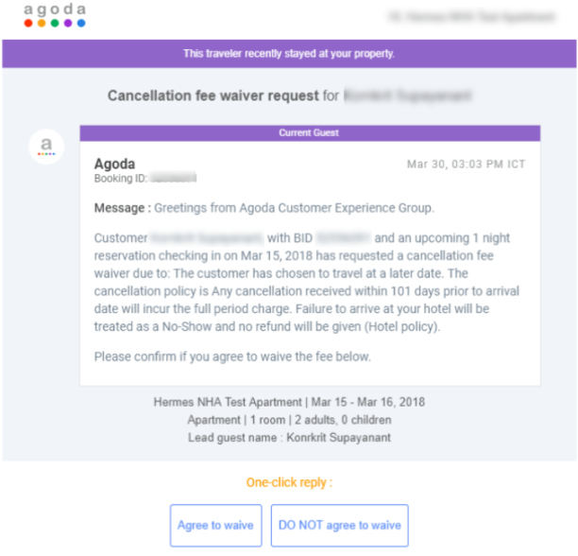Click the purple traveler recently stayed banner
The width and height of the screenshot is (578, 556).
pyautogui.click(x=289, y=54)
